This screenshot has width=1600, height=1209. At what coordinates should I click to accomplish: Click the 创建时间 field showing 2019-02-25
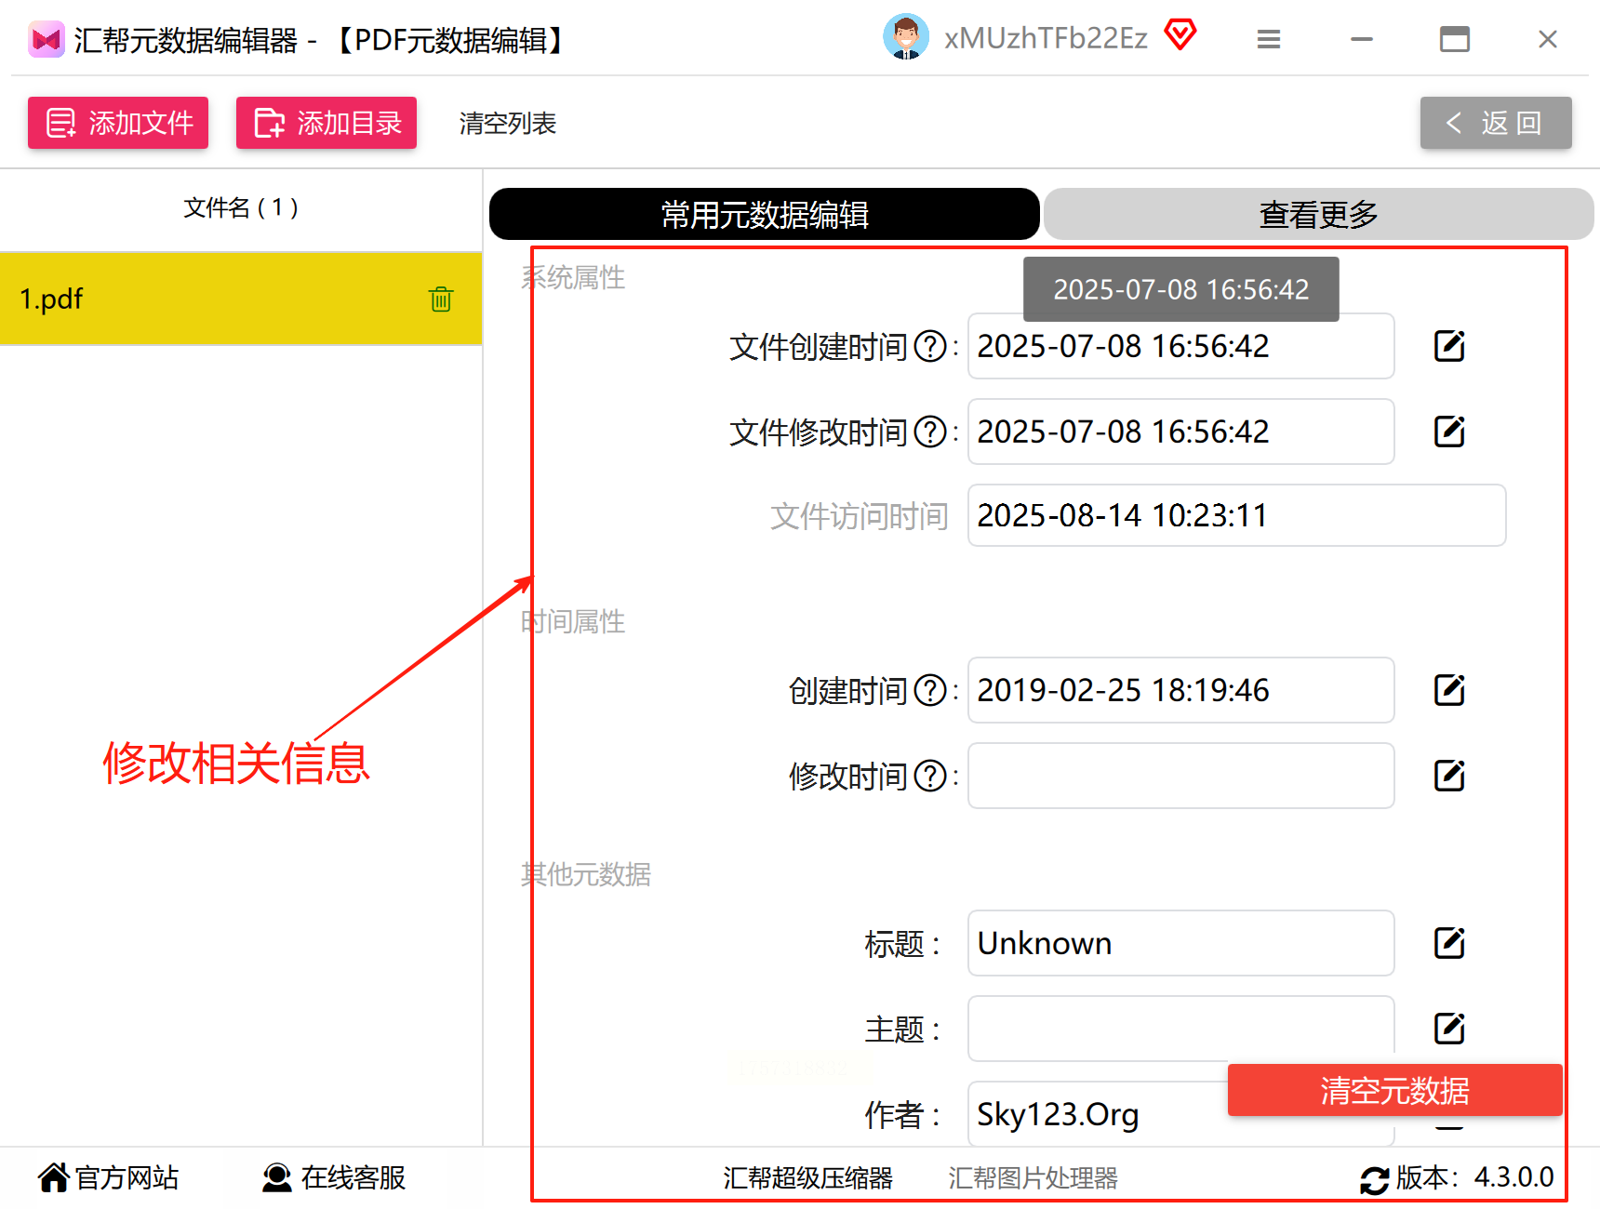pyautogui.click(x=1180, y=690)
